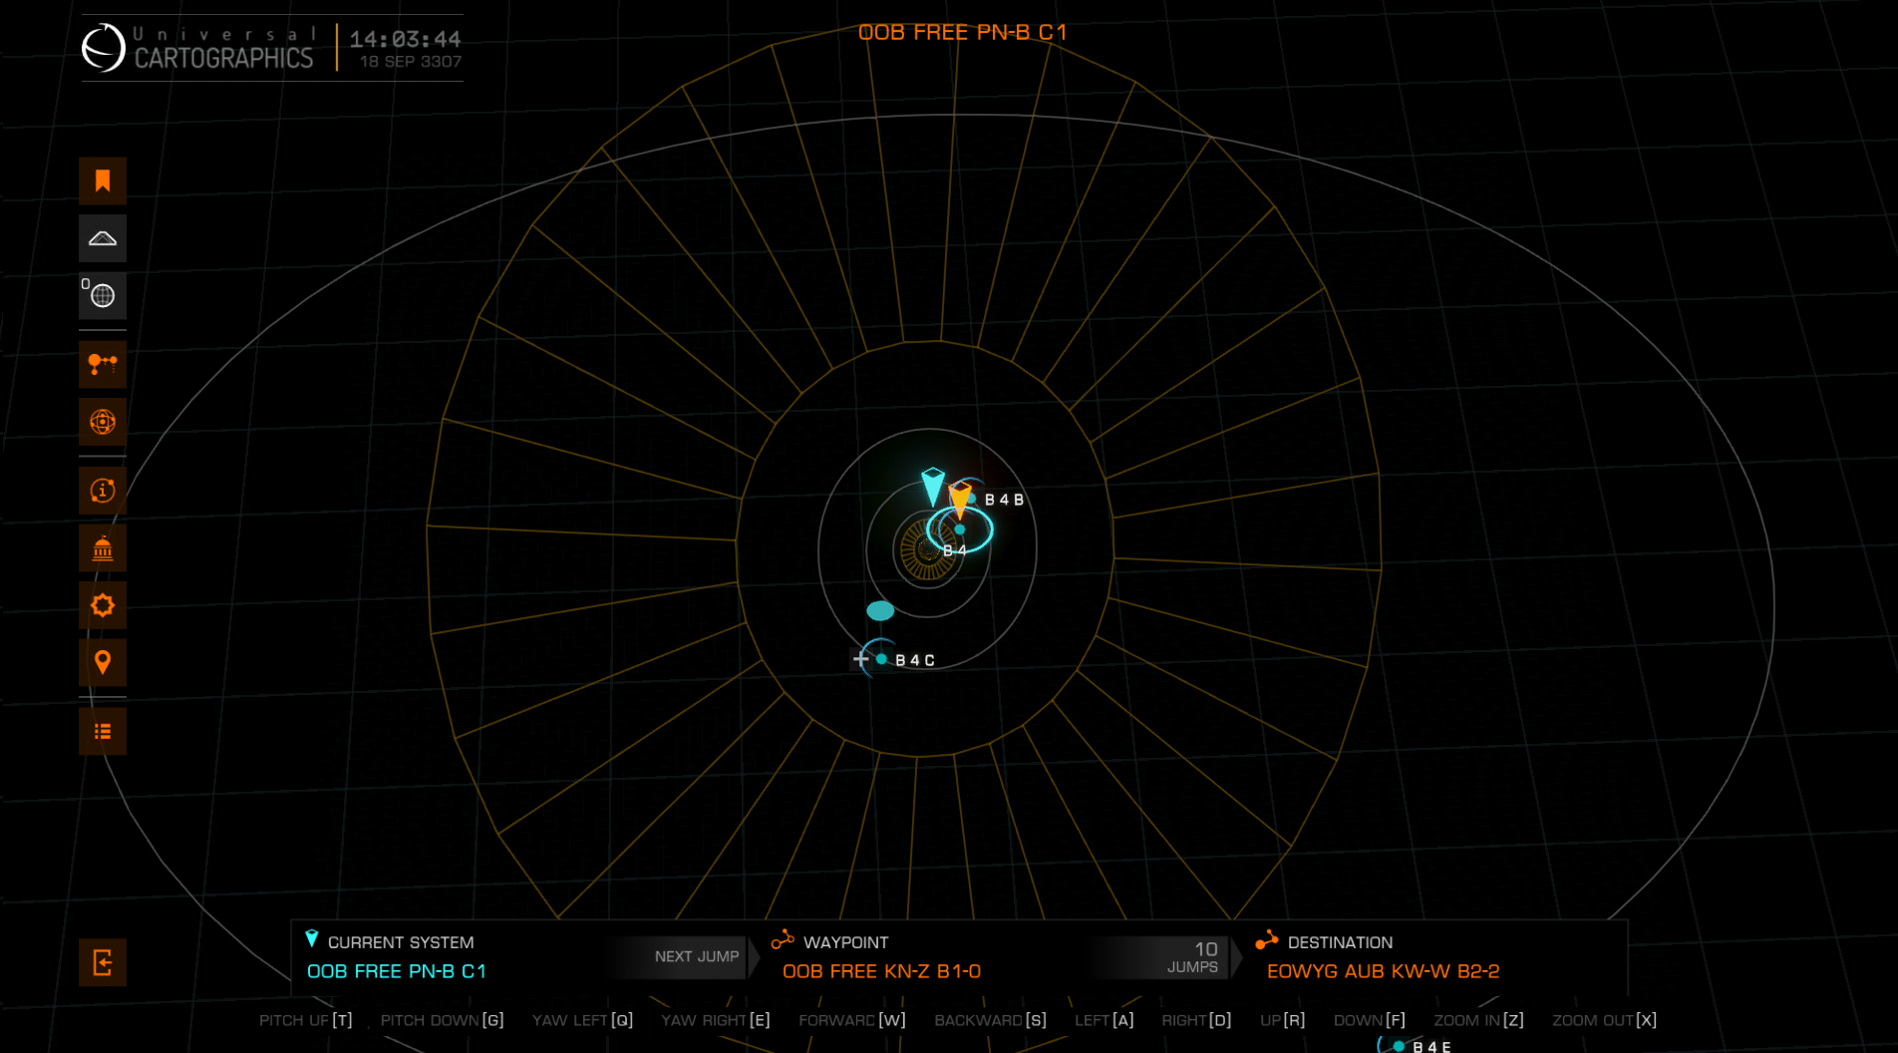Click the waypoint route icon
This screenshot has height=1053, width=1898.
[783, 939]
